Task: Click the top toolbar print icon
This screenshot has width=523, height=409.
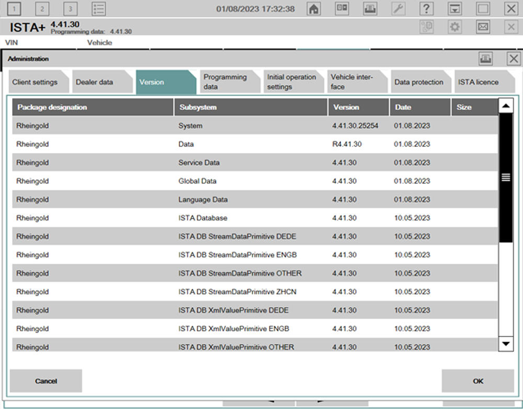Action: pos(370,9)
